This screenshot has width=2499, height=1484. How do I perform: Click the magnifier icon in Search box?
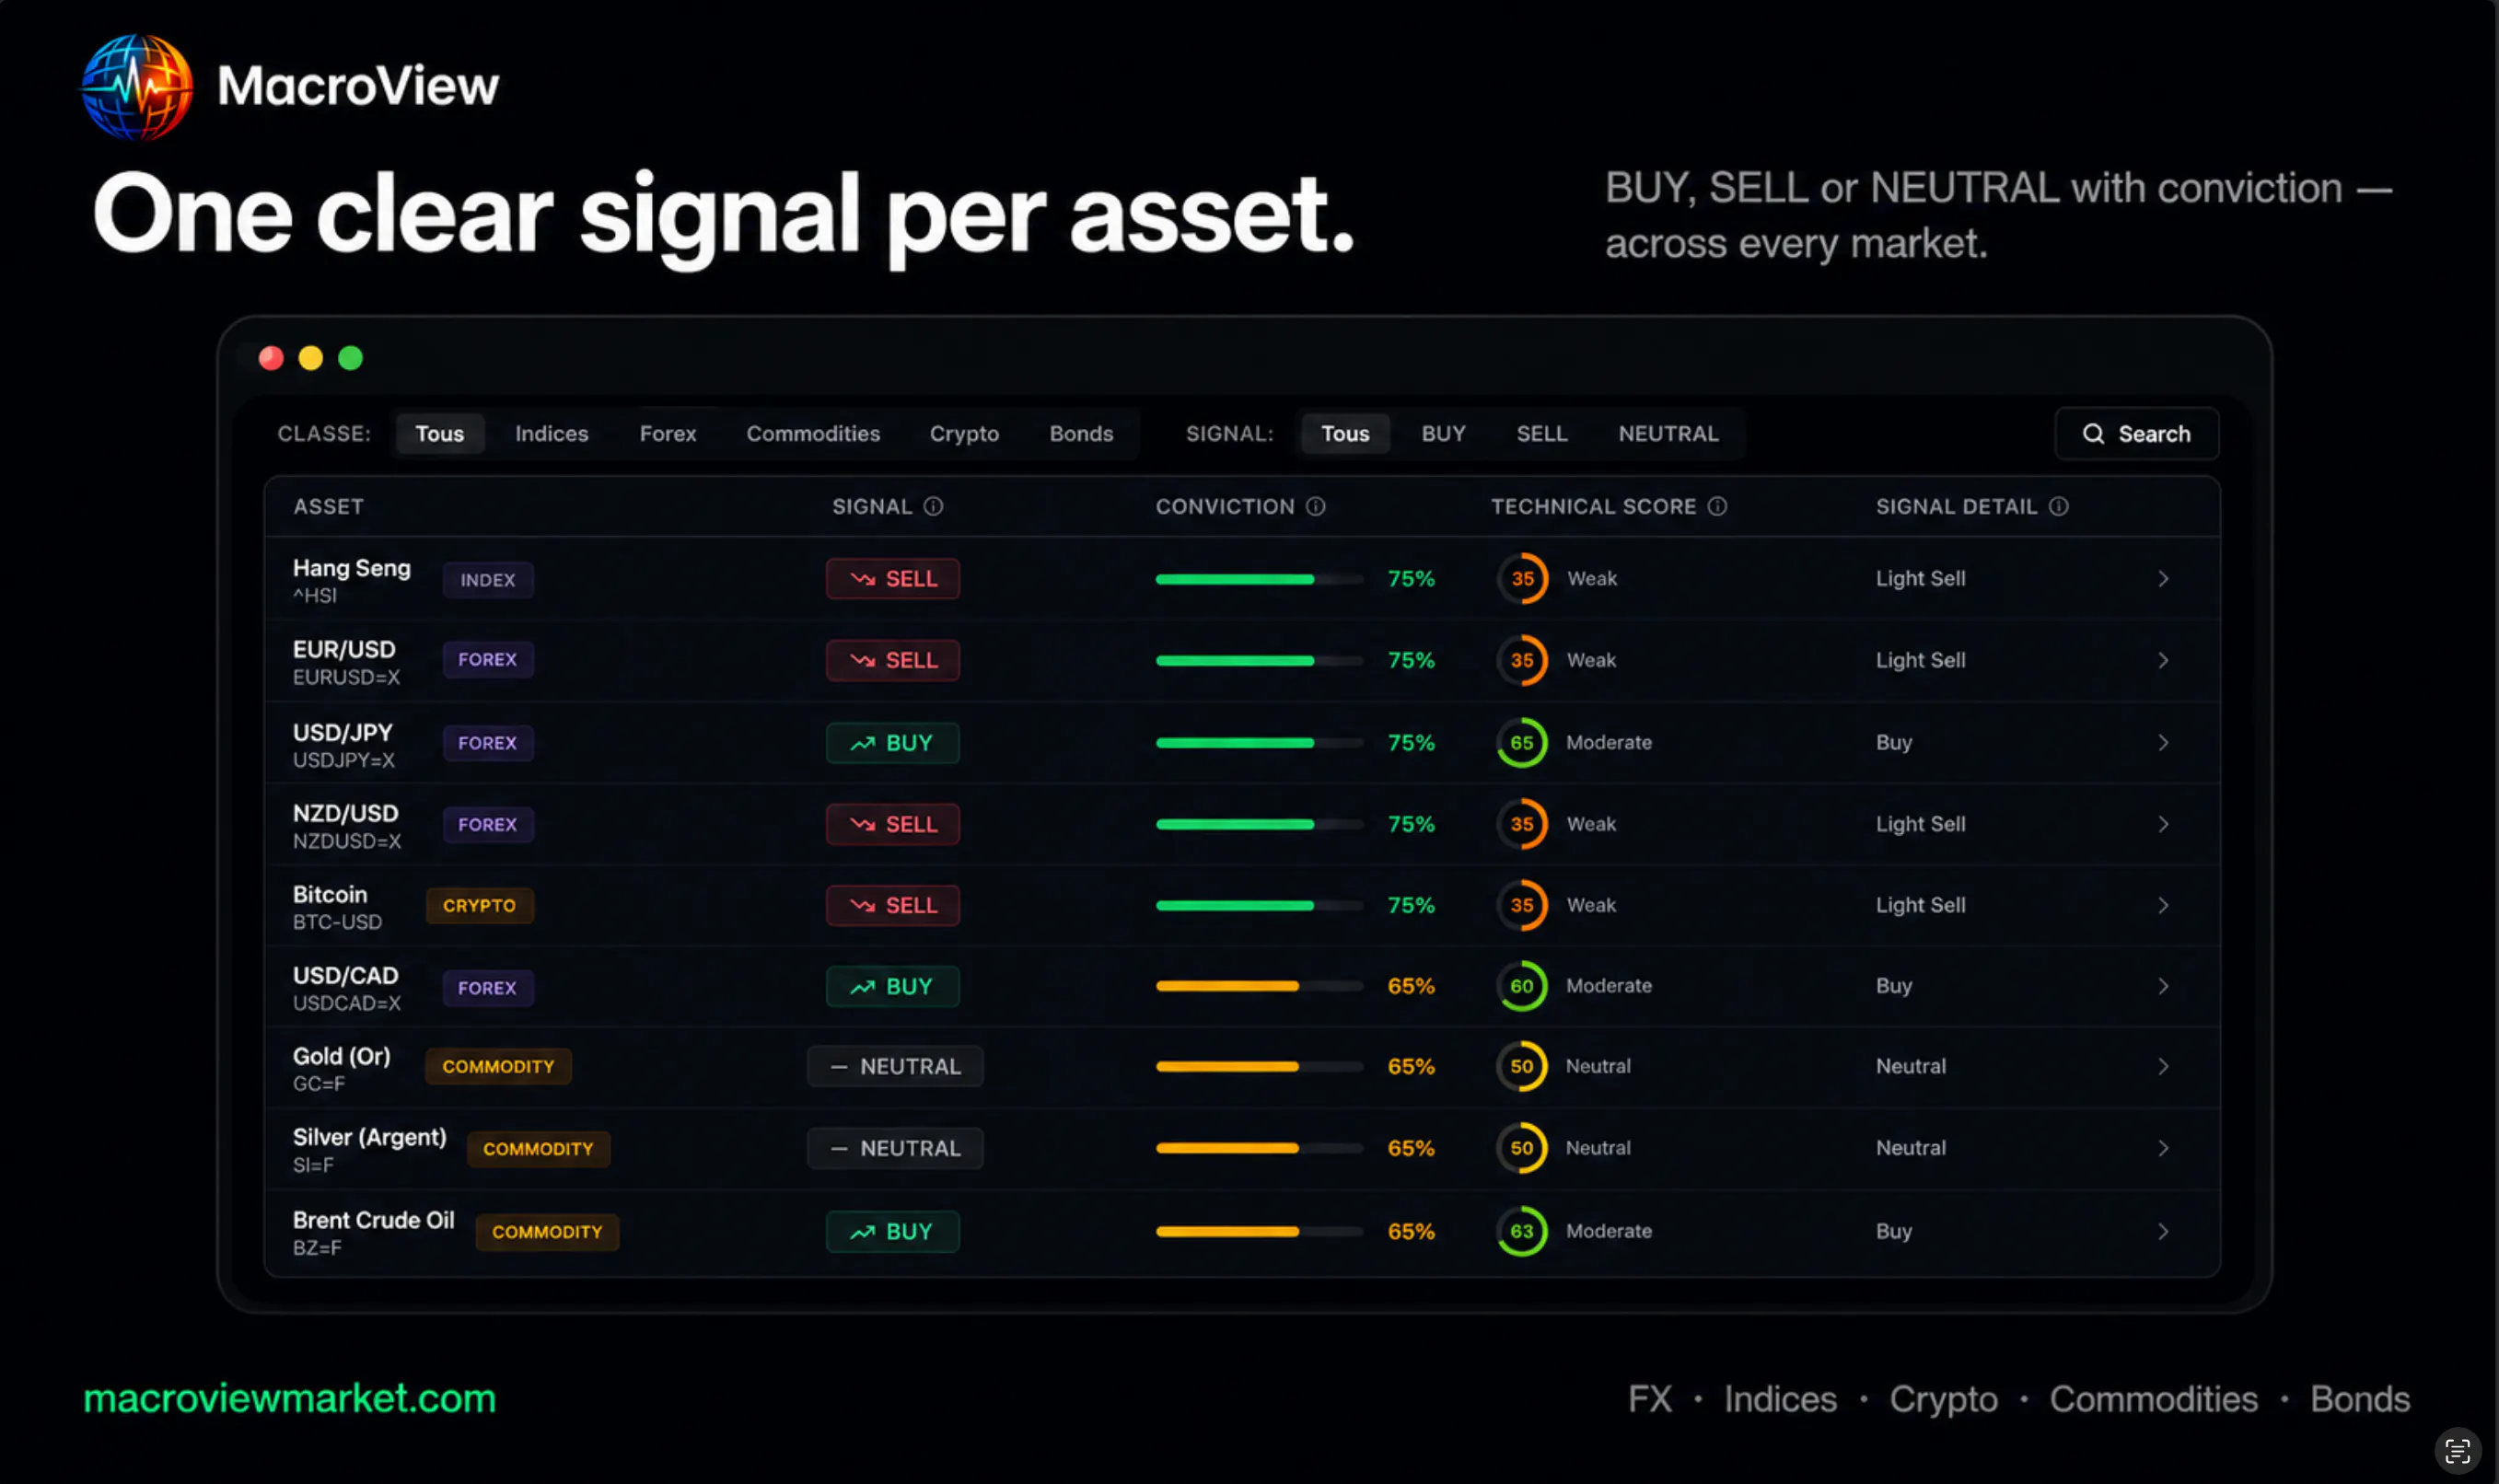(2093, 434)
